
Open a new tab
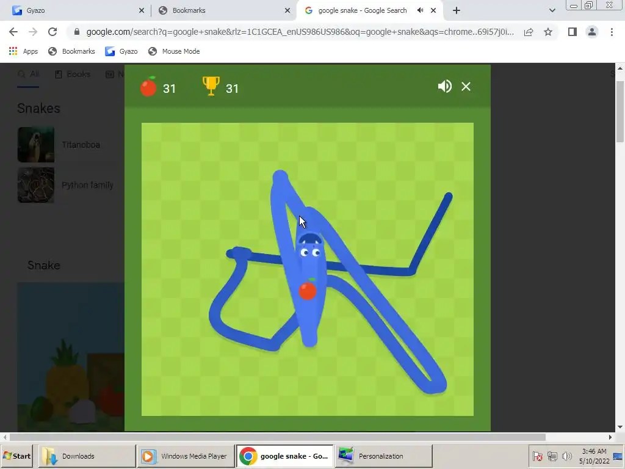[x=457, y=11]
